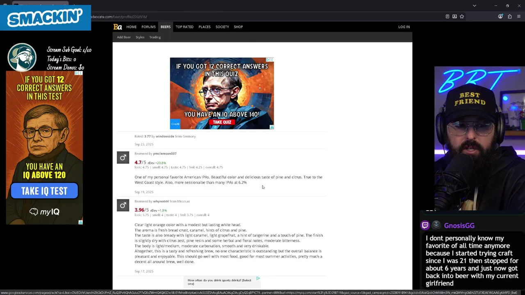Screen dimensions: 525x295
Task: Toggle reader view icon in address bar
Action: 447,16
